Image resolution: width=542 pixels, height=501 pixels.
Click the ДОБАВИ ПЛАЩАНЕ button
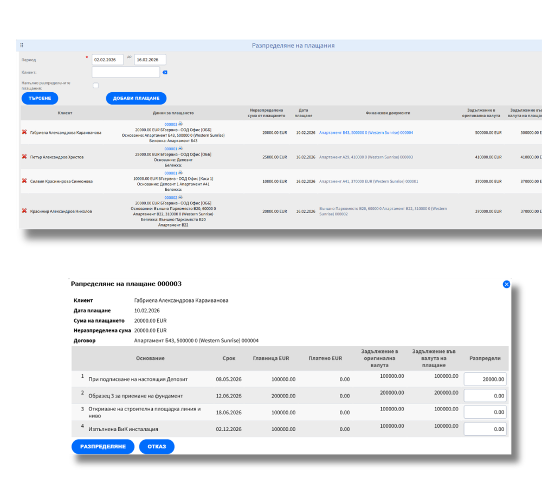136,98
